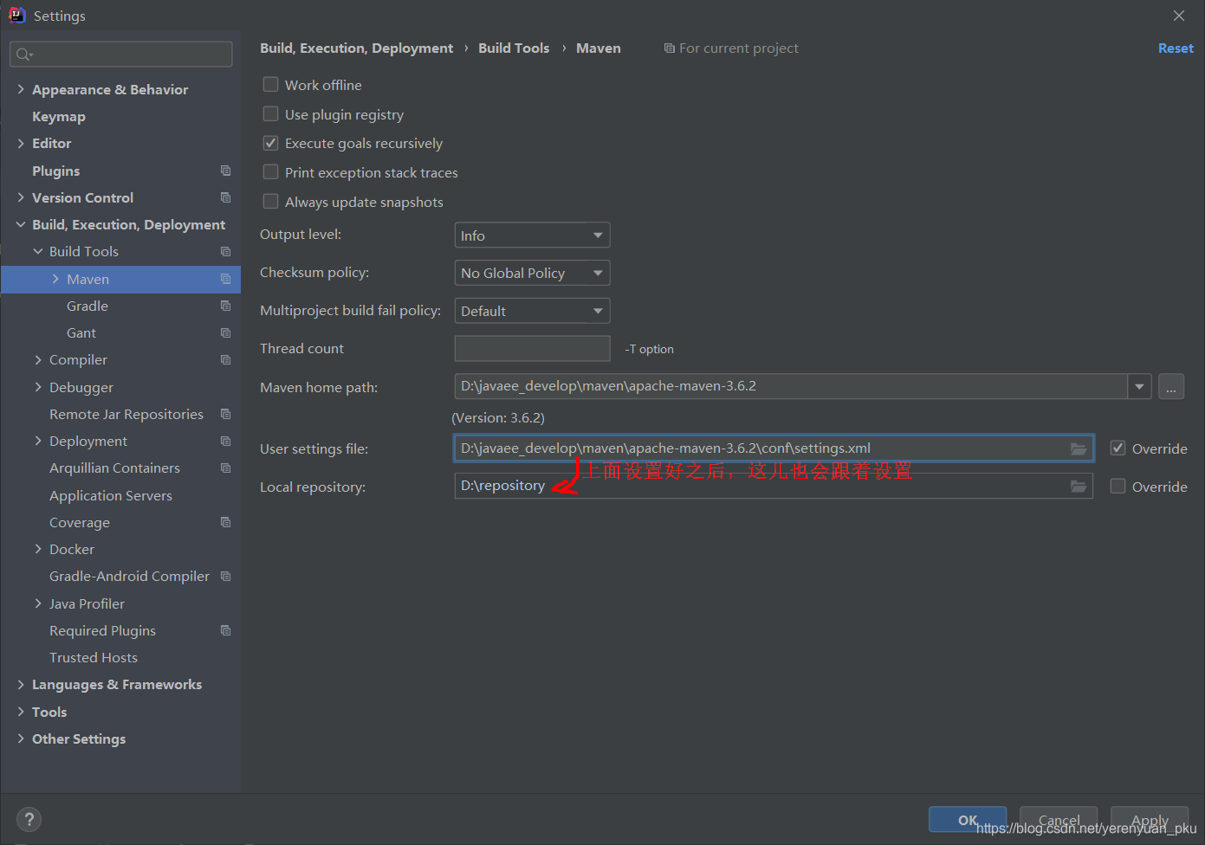Click the Cancel button
This screenshot has height=845, width=1205.
pos(1059,820)
